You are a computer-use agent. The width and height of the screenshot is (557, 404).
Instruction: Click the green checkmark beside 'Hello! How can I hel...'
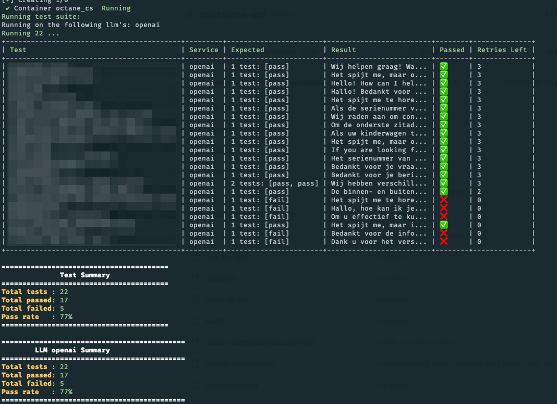coord(444,83)
